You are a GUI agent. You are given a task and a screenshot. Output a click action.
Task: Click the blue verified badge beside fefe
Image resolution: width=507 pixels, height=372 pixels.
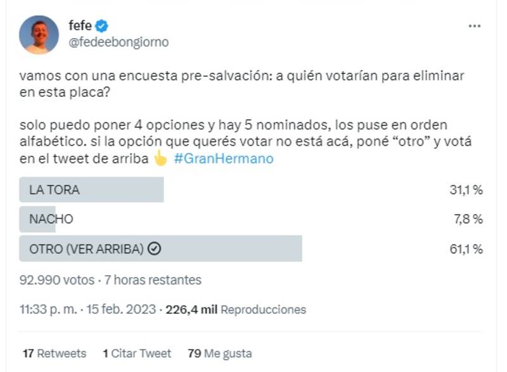coord(102,26)
